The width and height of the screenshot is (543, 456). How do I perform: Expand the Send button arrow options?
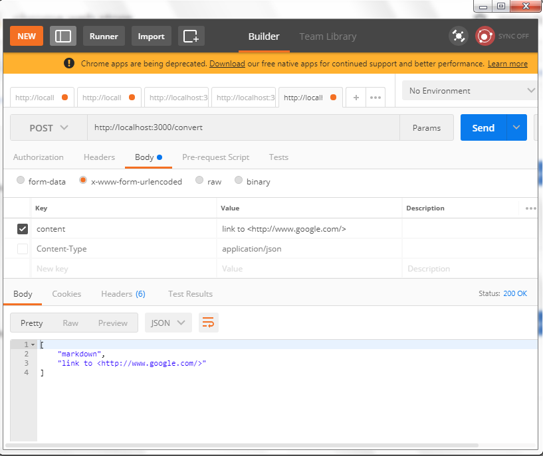[x=516, y=127]
